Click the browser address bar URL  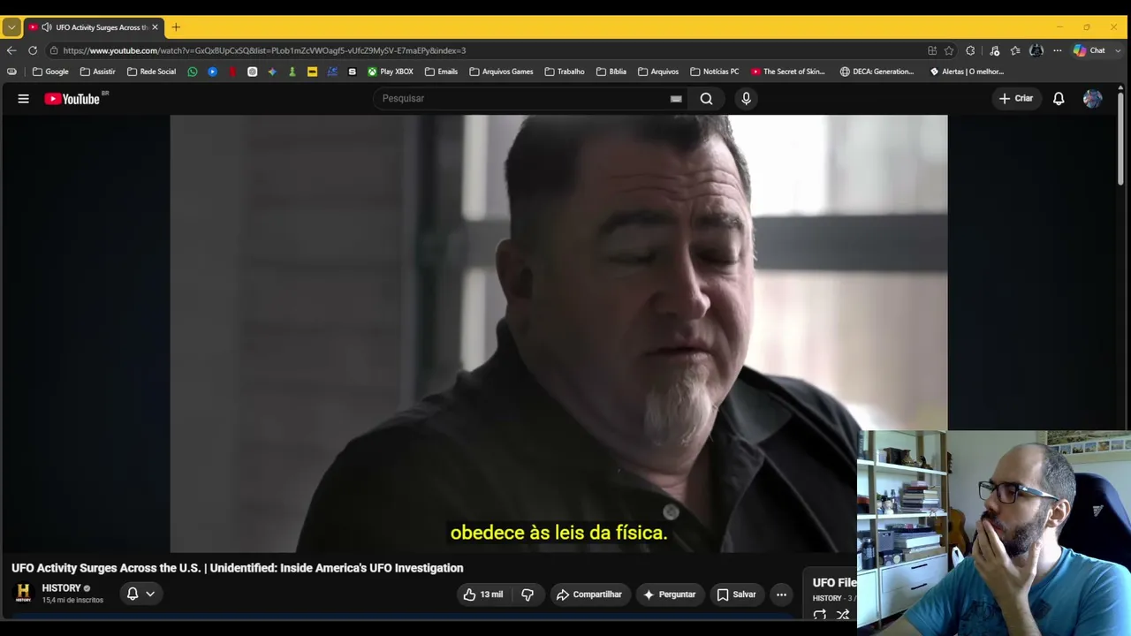[264, 50]
